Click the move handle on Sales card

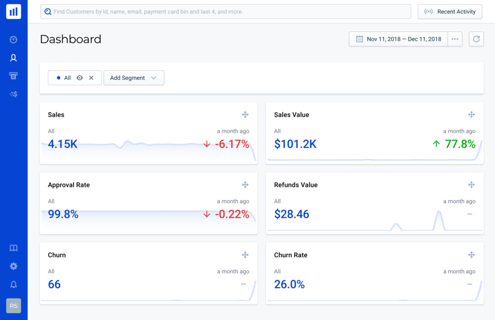(x=245, y=115)
